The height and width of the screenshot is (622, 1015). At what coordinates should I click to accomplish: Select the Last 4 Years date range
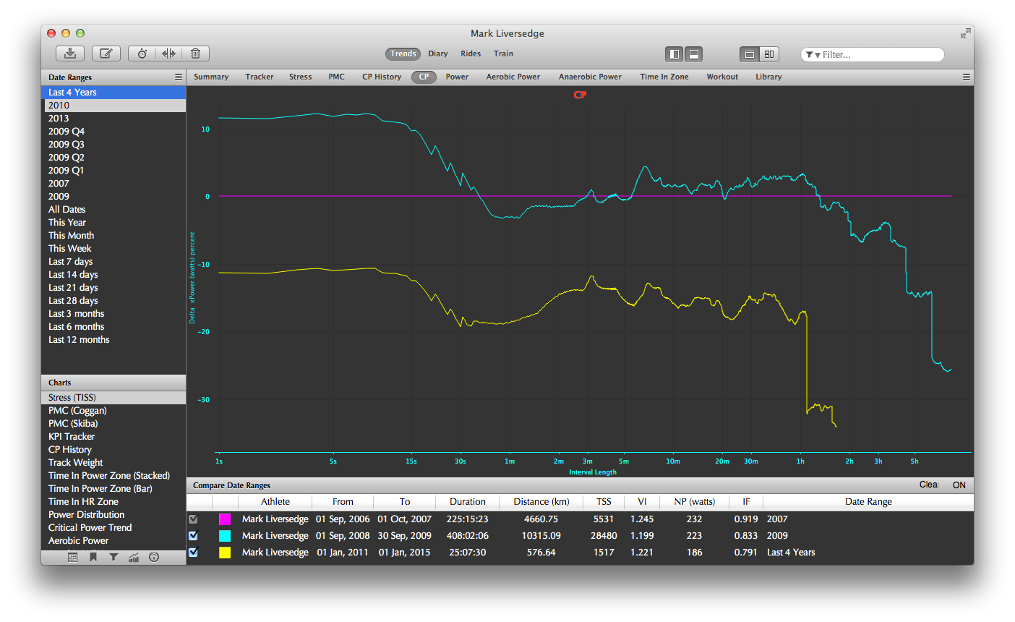(114, 93)
